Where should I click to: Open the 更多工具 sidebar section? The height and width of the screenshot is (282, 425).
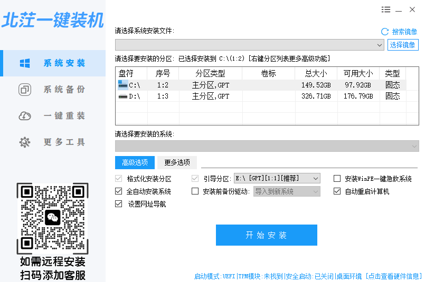point(53,142)
